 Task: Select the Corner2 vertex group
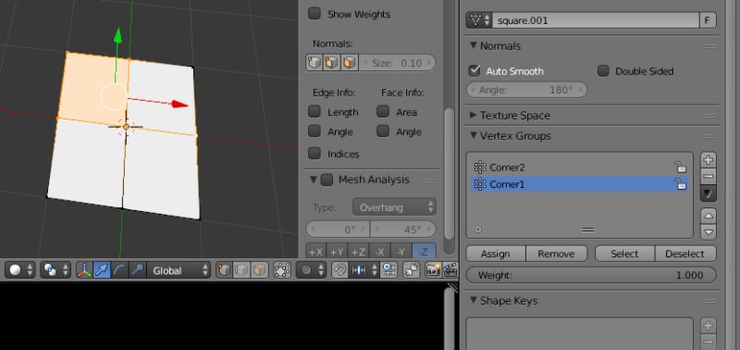(579, 168)
